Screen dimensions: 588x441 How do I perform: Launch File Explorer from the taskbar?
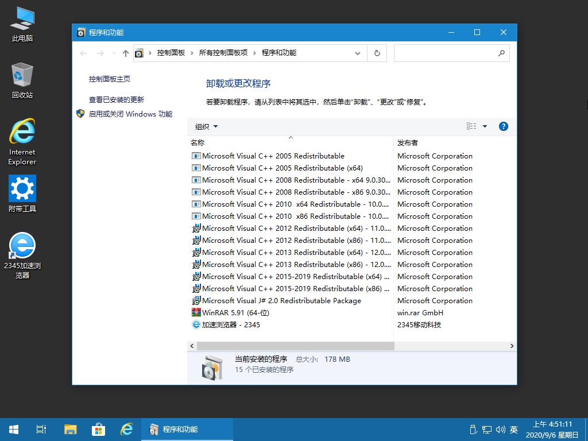70,430
